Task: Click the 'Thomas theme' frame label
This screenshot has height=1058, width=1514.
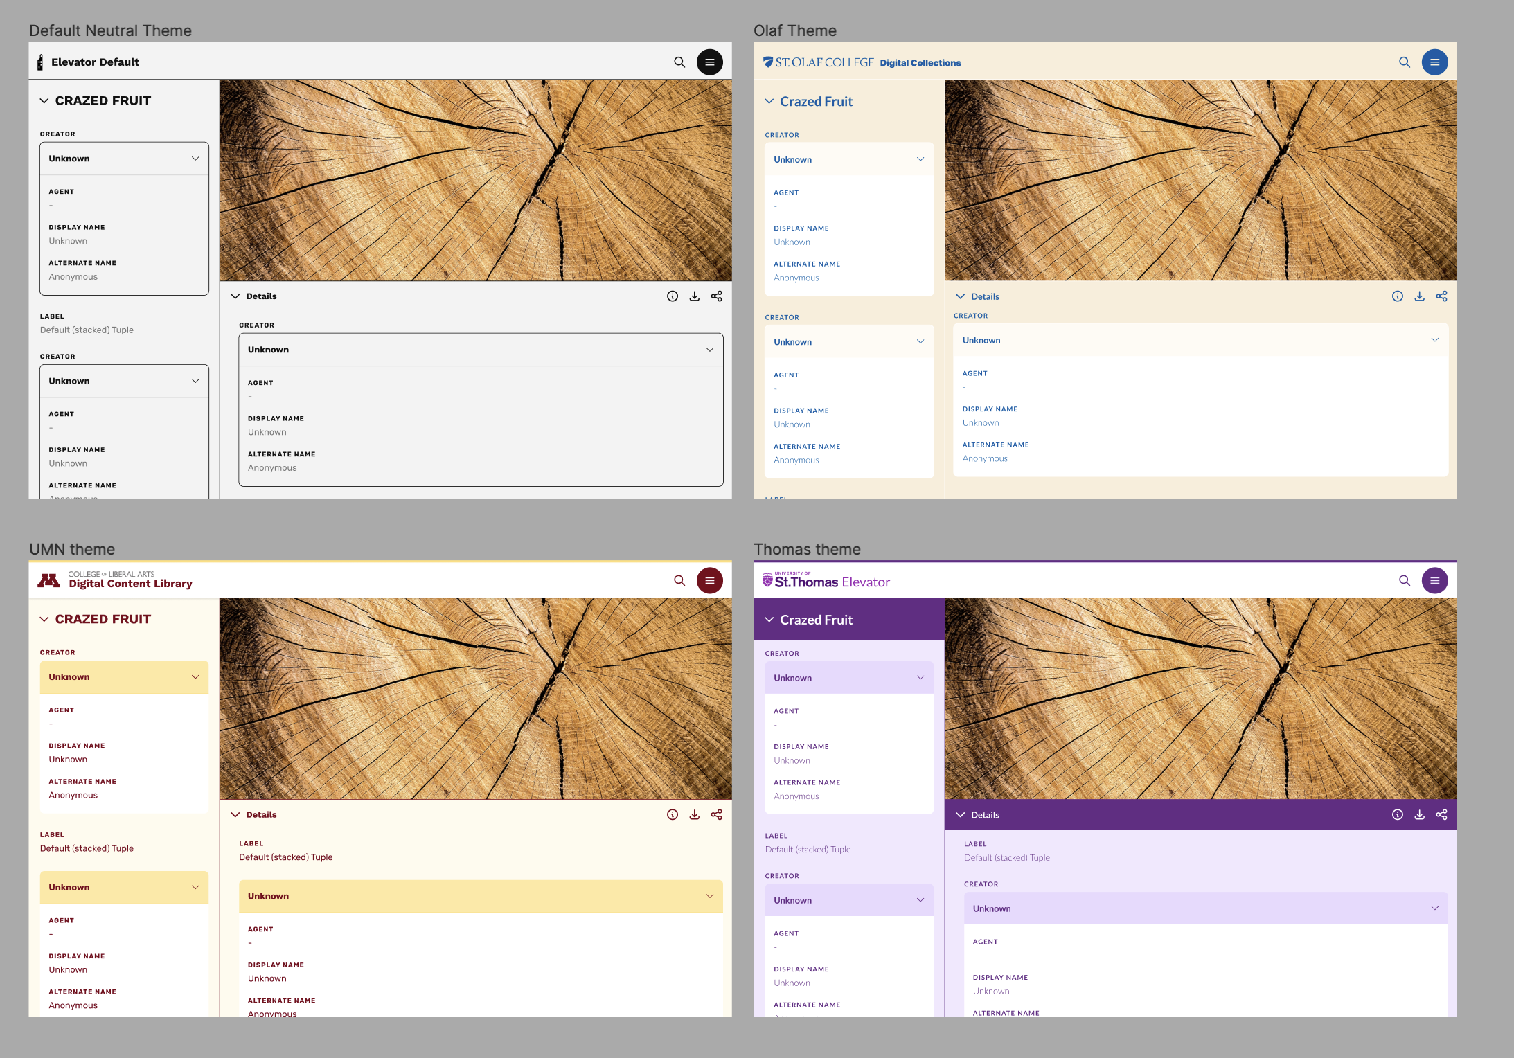Action: point(807,549)
